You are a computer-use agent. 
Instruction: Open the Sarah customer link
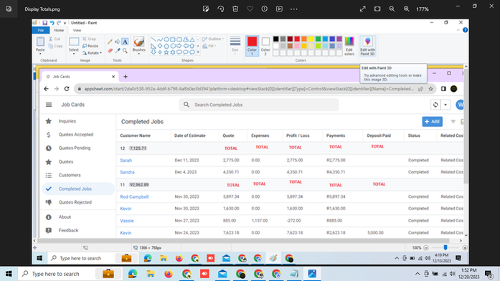click(126, 161)
